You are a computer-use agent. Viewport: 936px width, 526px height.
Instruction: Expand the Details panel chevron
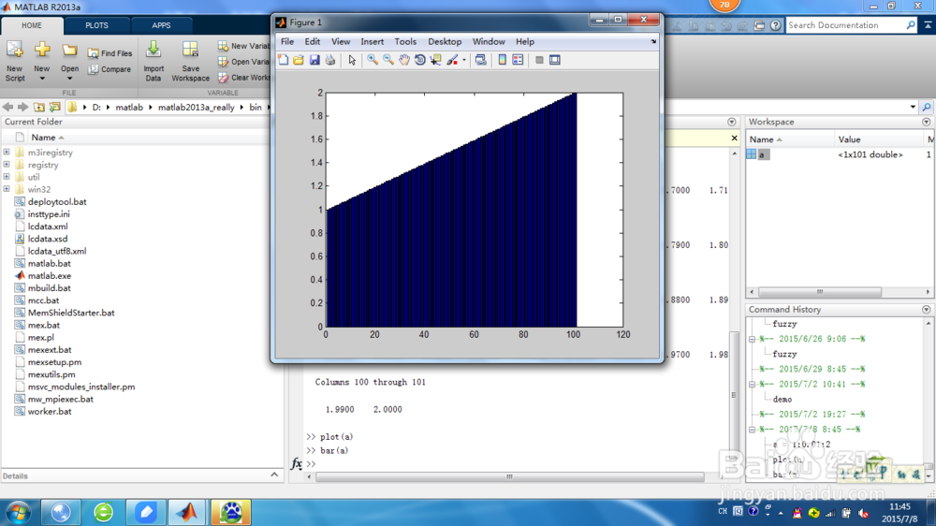274,475
